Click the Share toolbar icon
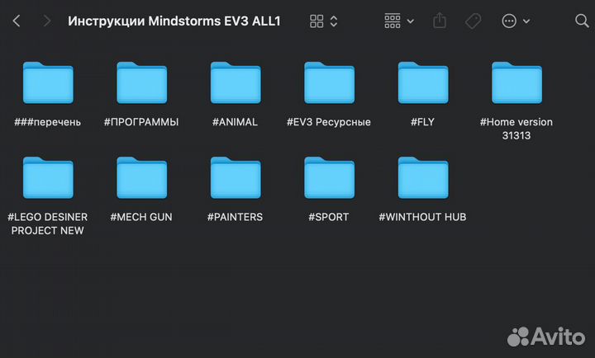The image size is (595, 358). (439, 21)
